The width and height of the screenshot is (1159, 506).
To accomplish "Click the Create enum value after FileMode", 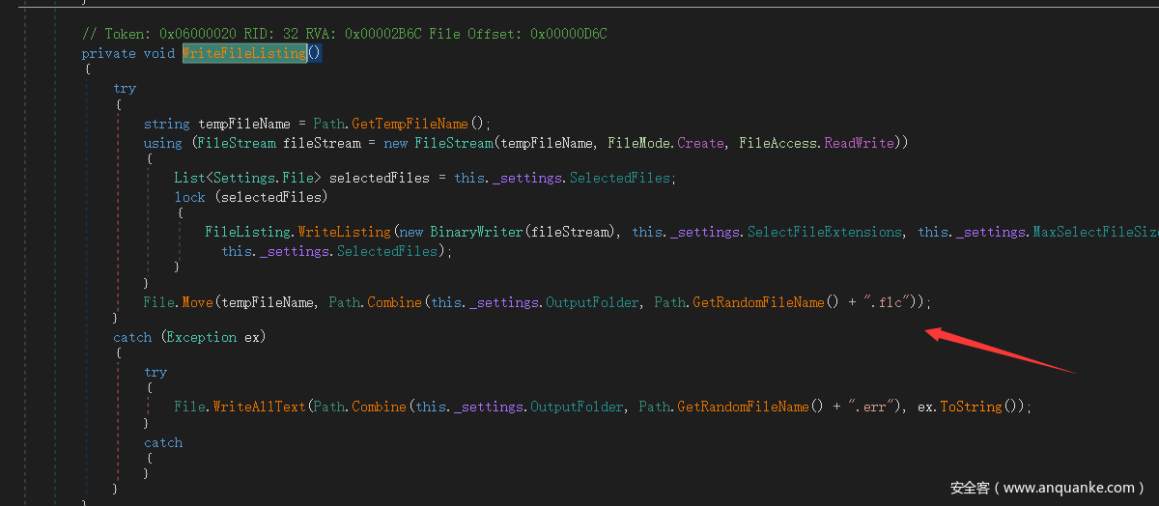I will [700, 143].
